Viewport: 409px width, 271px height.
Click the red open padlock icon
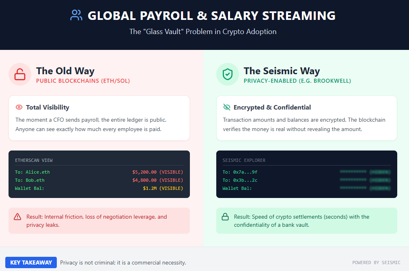(x=20, y=74)
